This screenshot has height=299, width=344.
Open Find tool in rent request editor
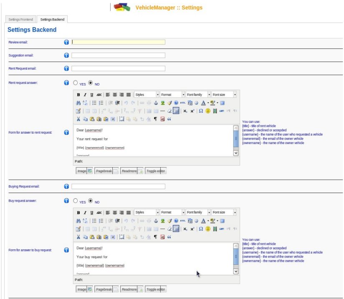[78, 103]
